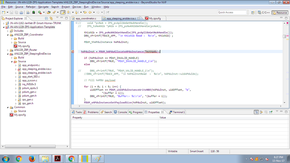Click the editor vertical scrollbar thumb
The width and height of the screenshot is (290, 163).
coord(284,36)
